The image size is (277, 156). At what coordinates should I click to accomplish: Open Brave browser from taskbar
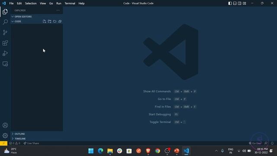coord(148,151)
